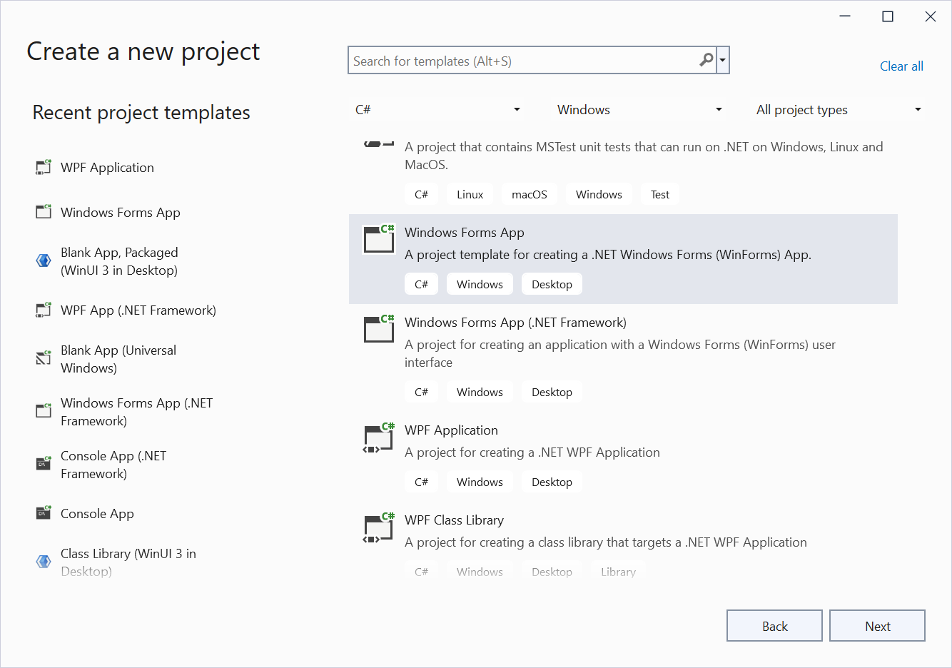Toggle the Test filter tag
The height and width of the screenshot is (668, 952).
click(659, 193)
